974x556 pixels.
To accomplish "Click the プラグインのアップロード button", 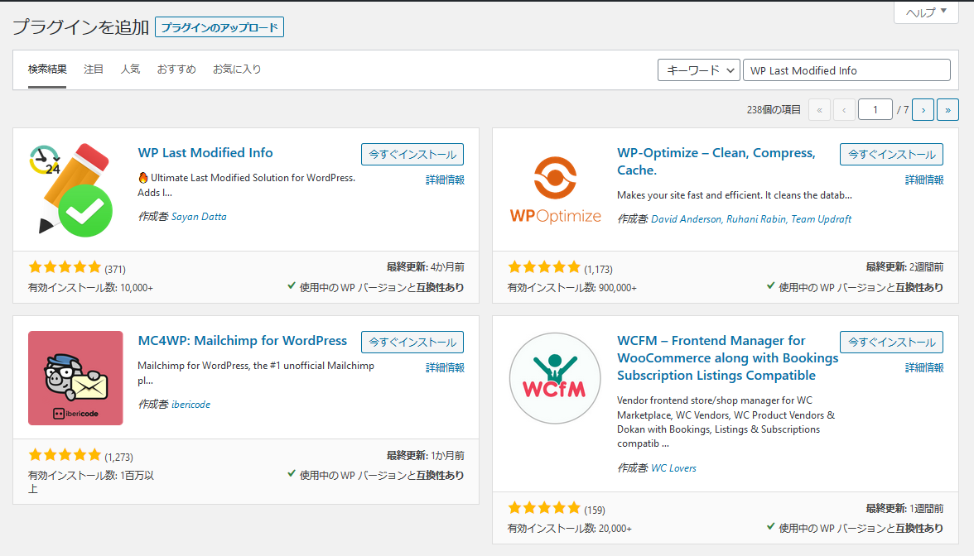I will (x=219, y=27).
